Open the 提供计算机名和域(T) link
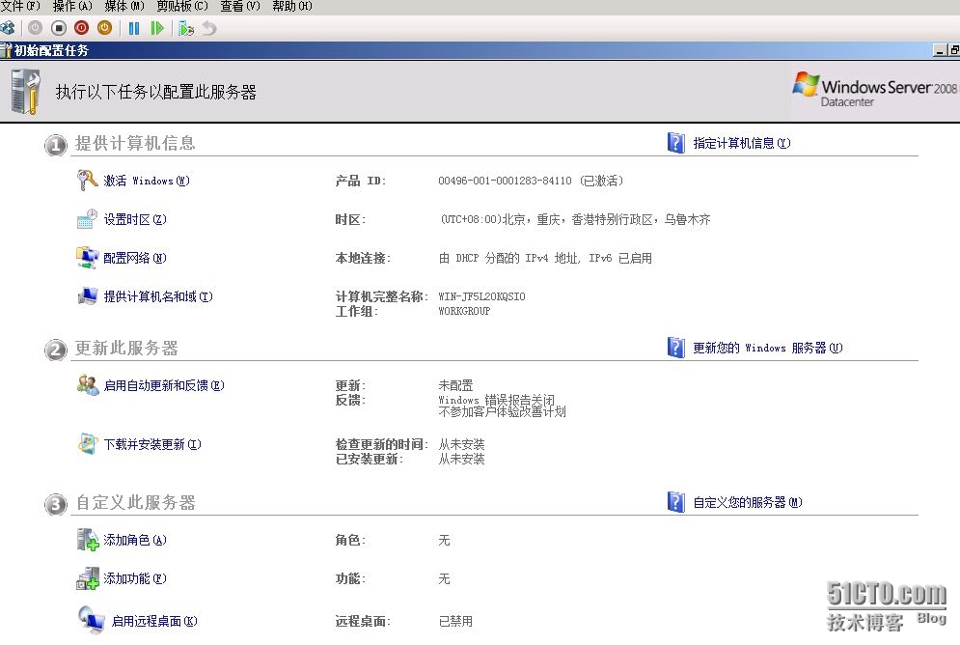 tap(158, 296)
